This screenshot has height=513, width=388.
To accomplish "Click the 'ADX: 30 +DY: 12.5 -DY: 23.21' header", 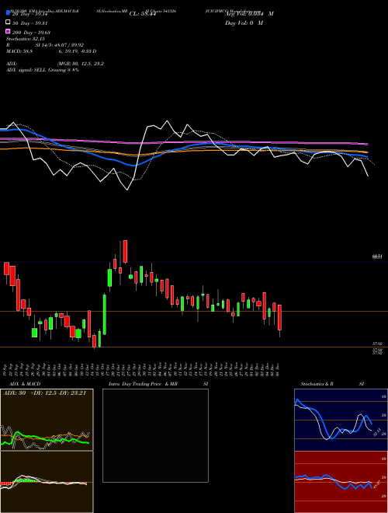I will click(x=44, y=393).
